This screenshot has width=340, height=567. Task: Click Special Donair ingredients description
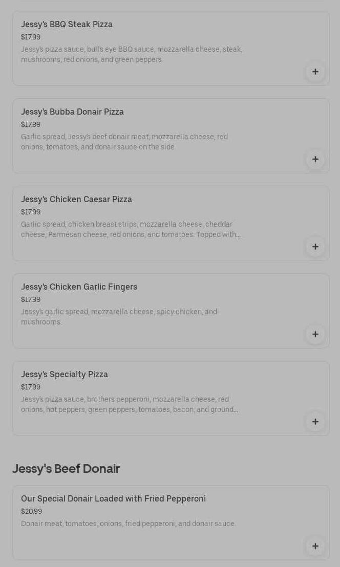128,524
